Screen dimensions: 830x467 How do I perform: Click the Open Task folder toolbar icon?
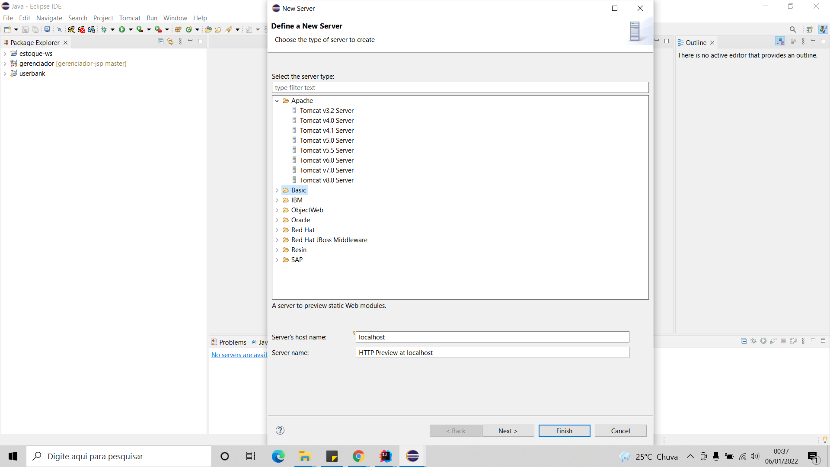click(x=218, y=29)
